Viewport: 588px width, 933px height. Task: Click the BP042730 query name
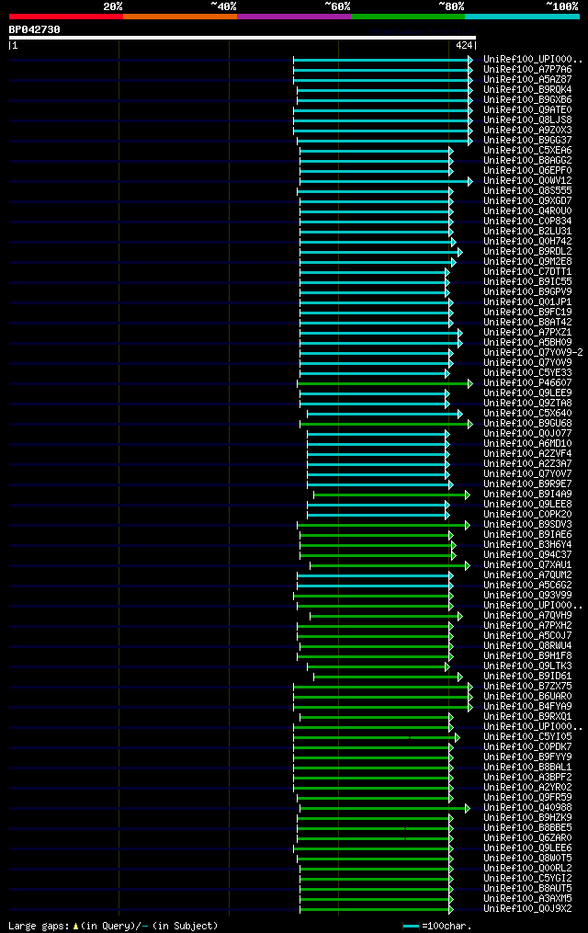(x=35, y=29)
